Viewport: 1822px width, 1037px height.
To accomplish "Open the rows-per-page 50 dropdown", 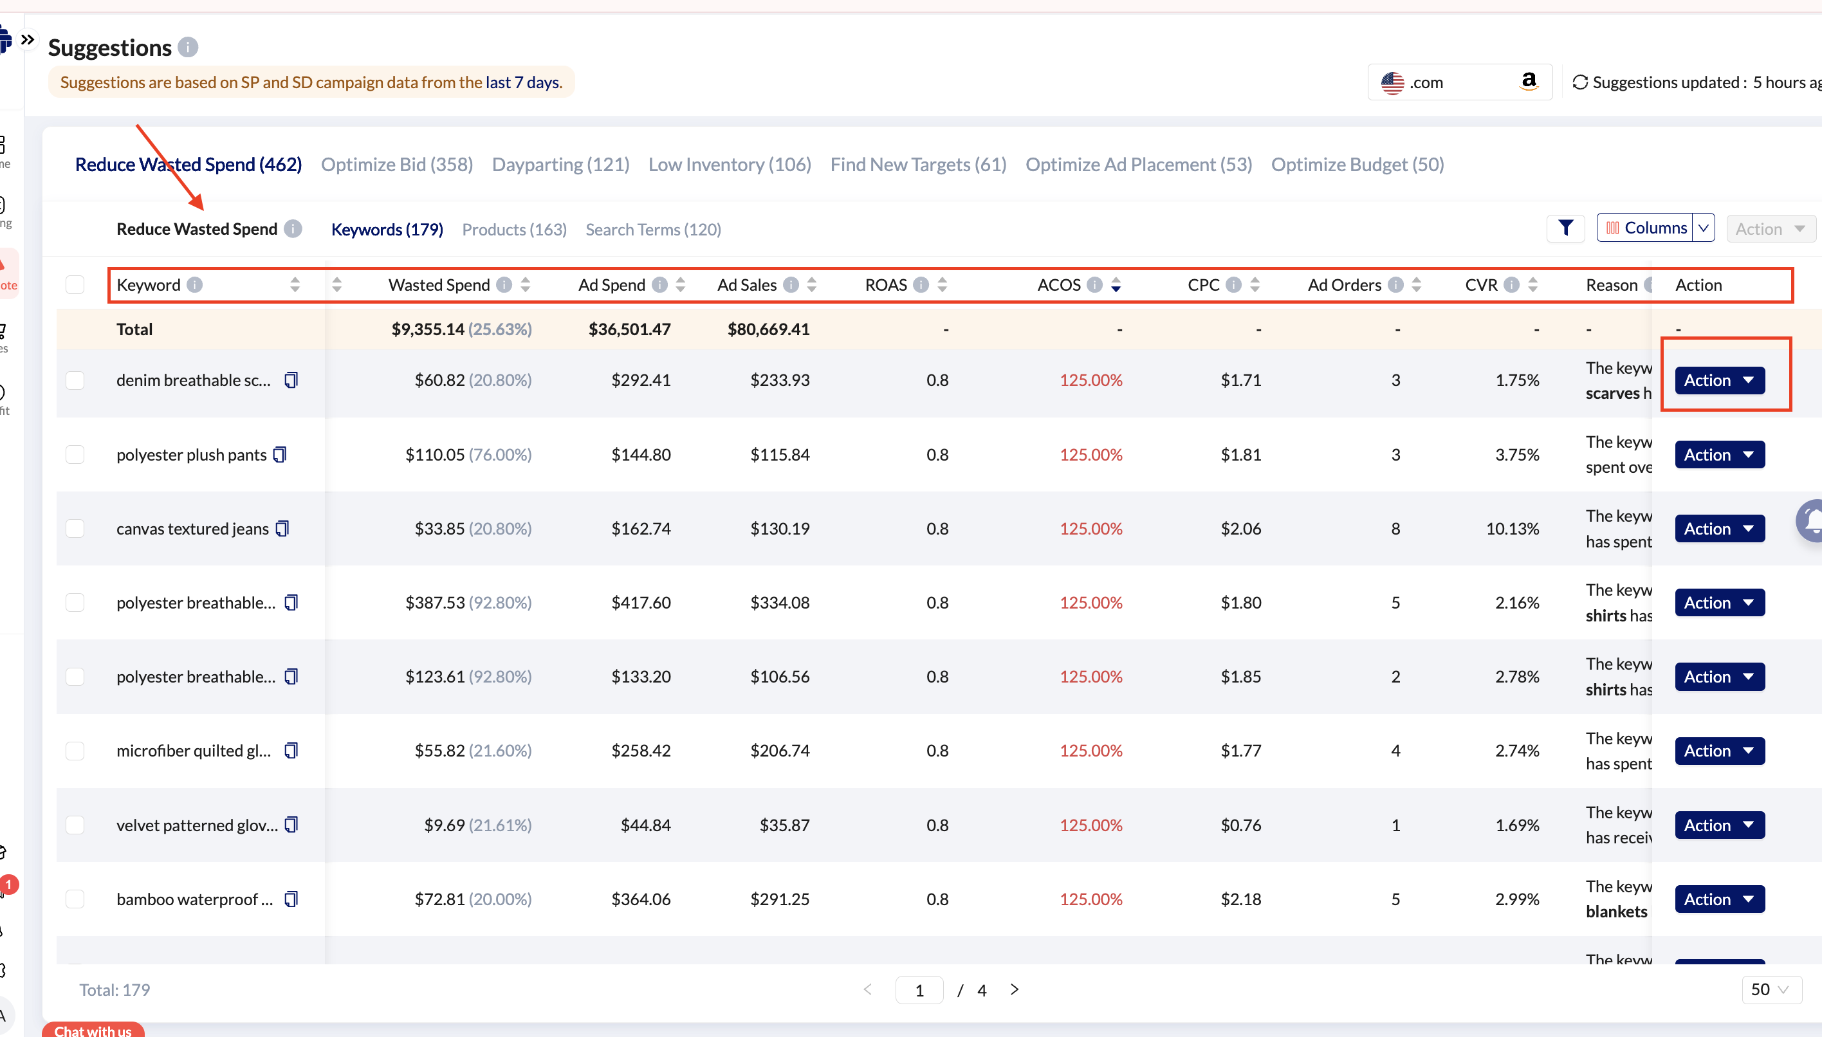I will 1771,989.
